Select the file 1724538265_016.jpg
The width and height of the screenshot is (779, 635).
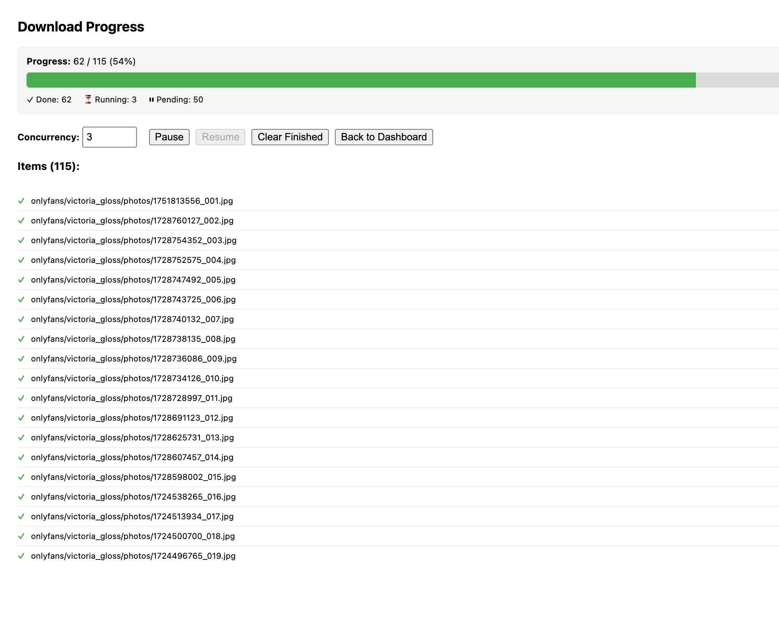click(133, 497)
